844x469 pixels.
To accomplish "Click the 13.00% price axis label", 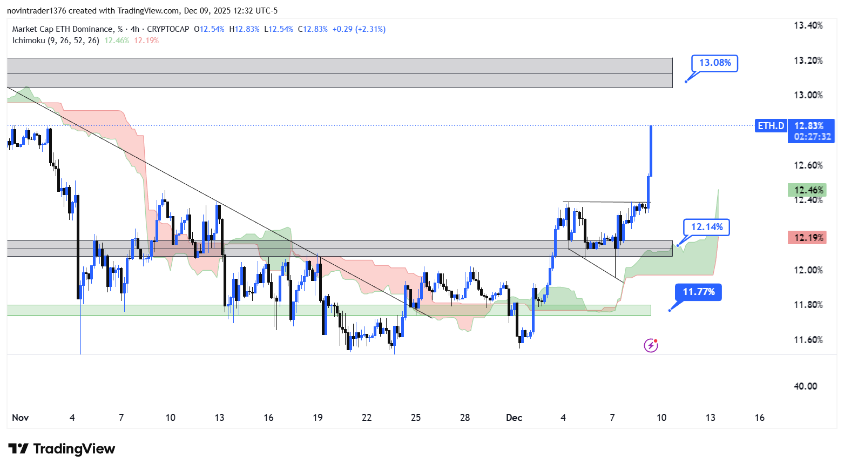I will [808, 95].
